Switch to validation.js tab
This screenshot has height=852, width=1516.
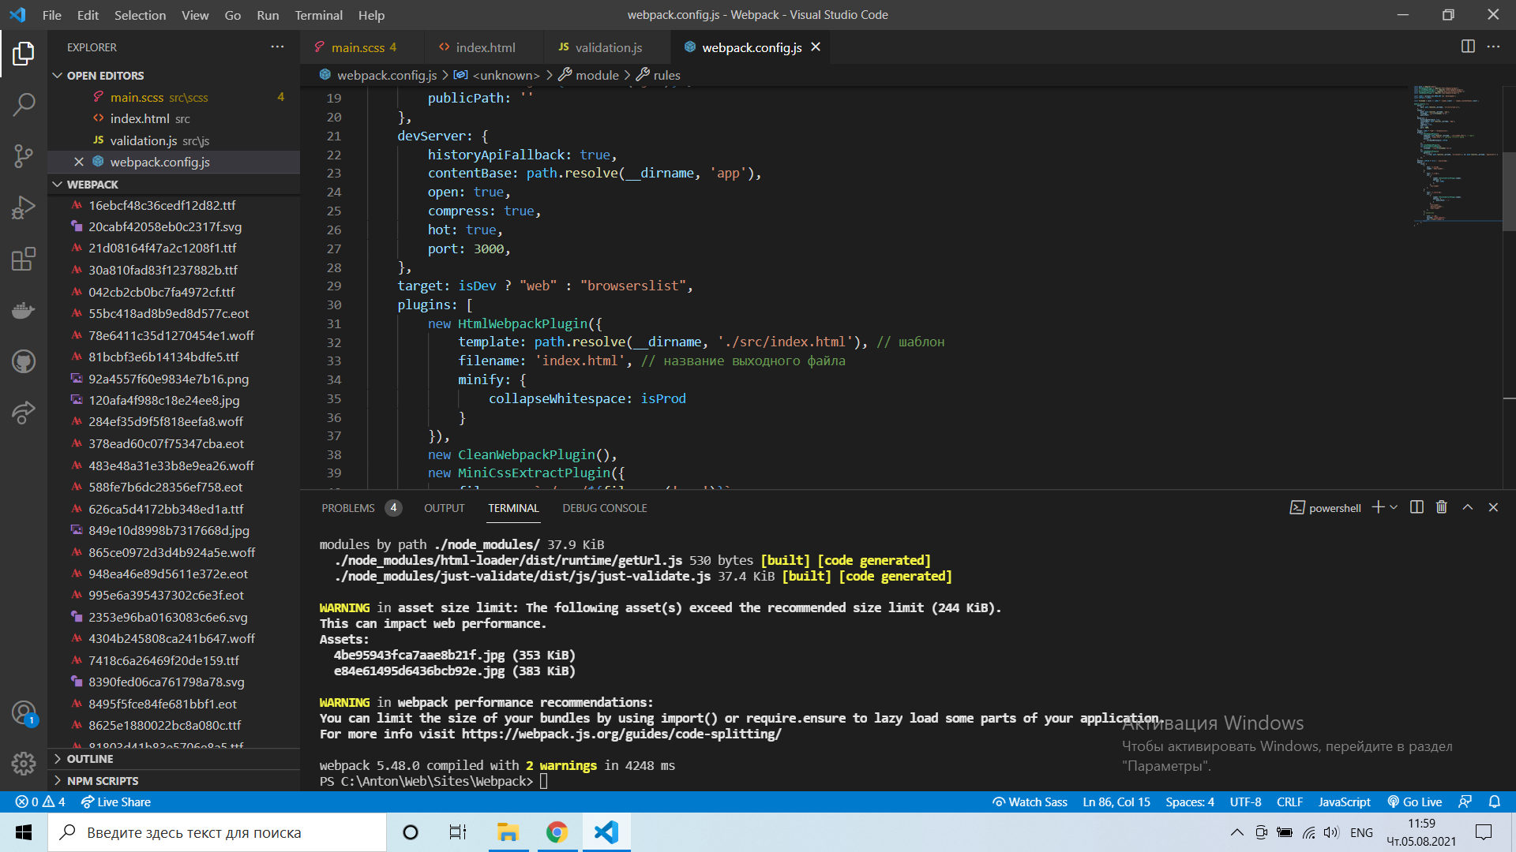coord(607,47)
